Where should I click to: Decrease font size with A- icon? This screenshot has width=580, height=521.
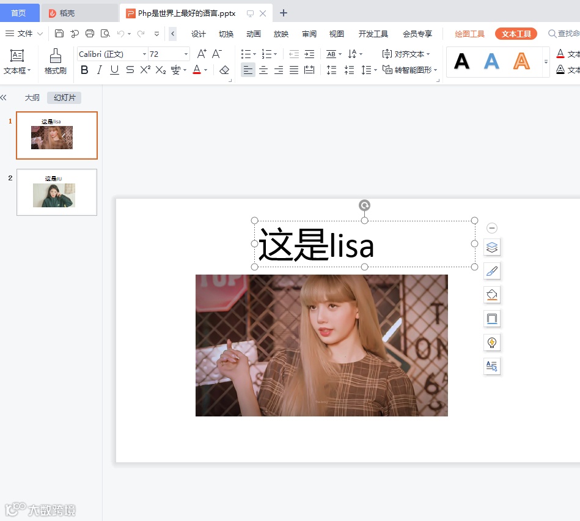click(x=217, y=54)
